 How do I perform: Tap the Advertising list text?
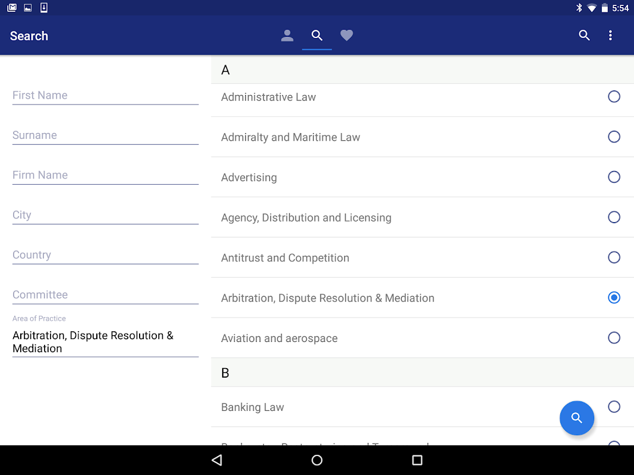pos(249,178)
